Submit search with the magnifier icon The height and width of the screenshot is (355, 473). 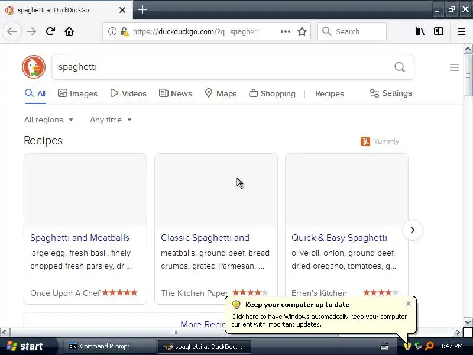[400, 67]
